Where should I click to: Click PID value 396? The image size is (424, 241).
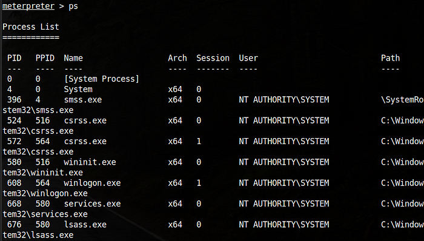(15, 100)
